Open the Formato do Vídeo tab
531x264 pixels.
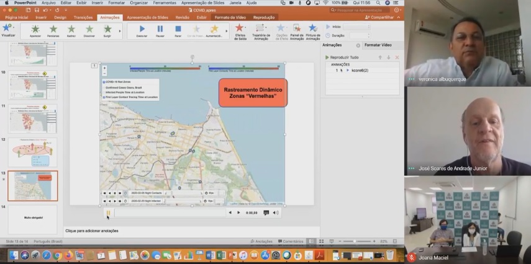[230, 17]
